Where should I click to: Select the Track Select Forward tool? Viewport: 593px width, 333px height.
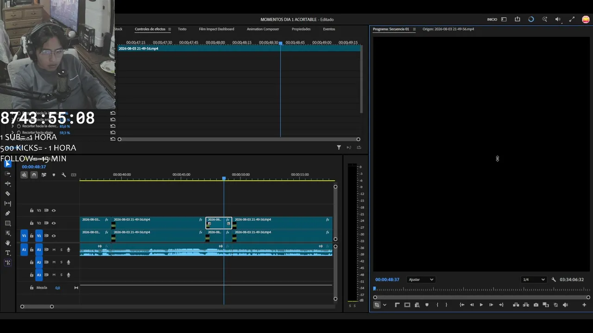point(8,173)
